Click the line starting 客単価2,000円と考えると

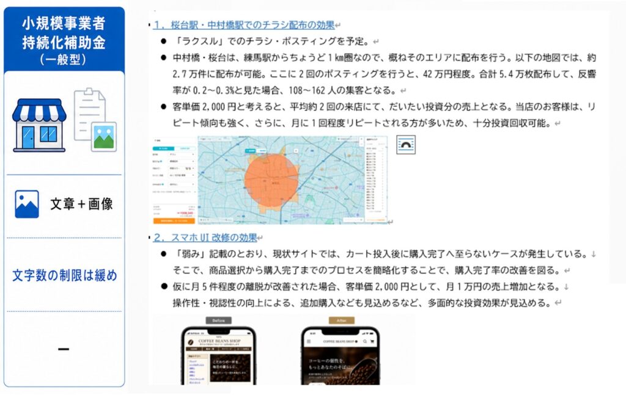(x=384, y=107)
